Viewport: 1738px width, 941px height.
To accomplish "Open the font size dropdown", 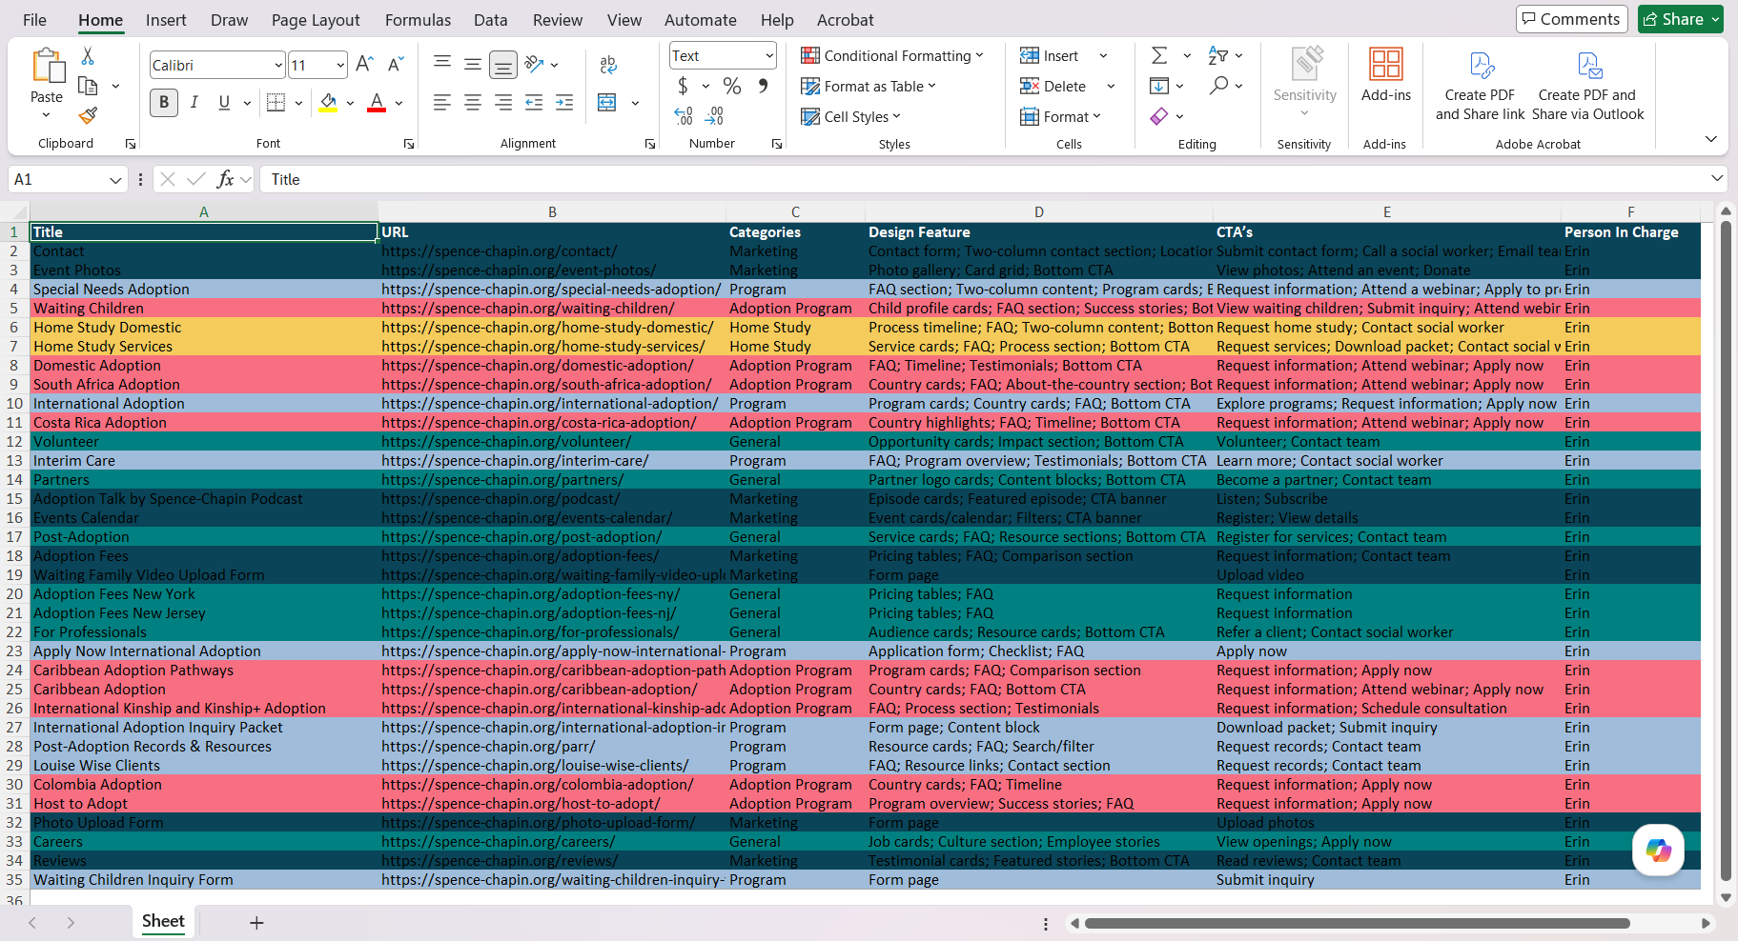I will [x=340, y=66].
